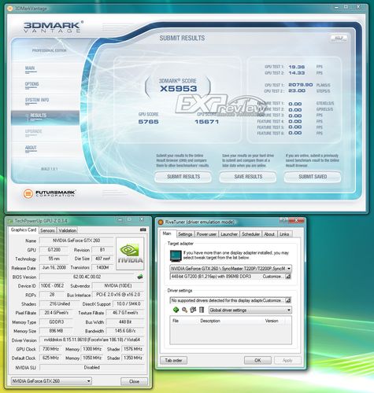Select the Graphics Card tab in GPU-Z
Screen dimensions: 374x393
tap(24, 230)
